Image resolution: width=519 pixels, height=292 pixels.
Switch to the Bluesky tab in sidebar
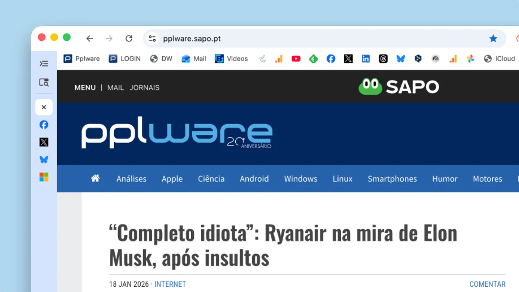tap(44, 160)
